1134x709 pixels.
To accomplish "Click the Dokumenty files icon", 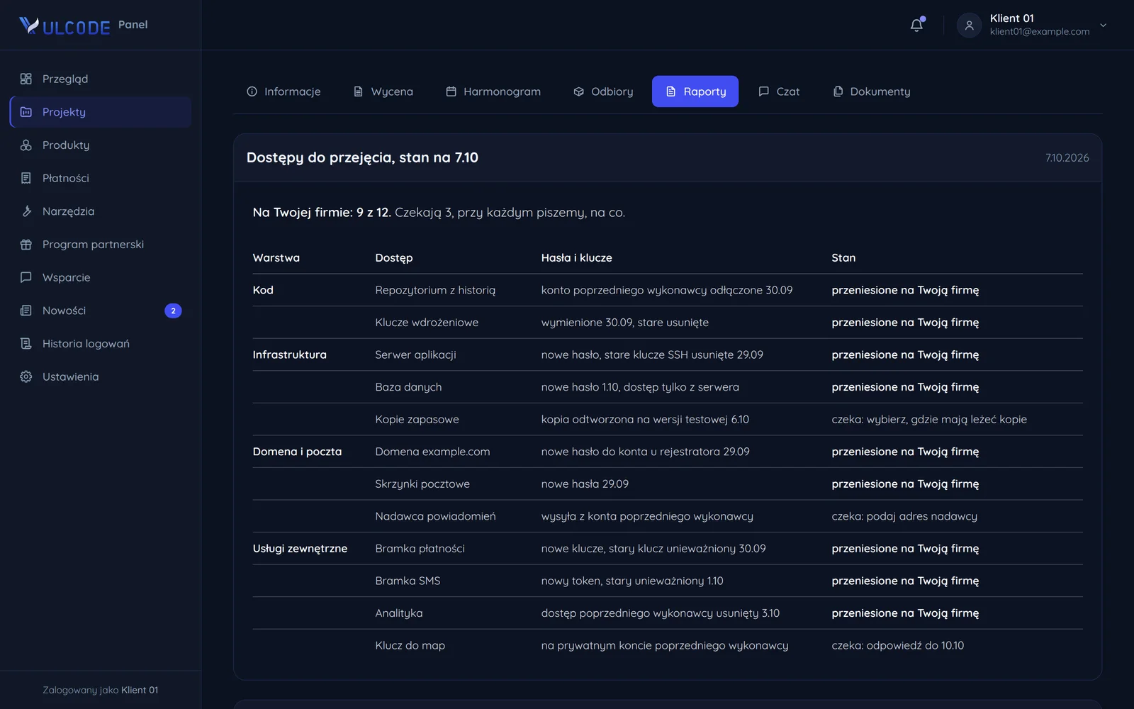I will point(838,91).
